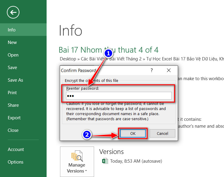Cancel the Confirm Password dialog

[x=162, y=133]
